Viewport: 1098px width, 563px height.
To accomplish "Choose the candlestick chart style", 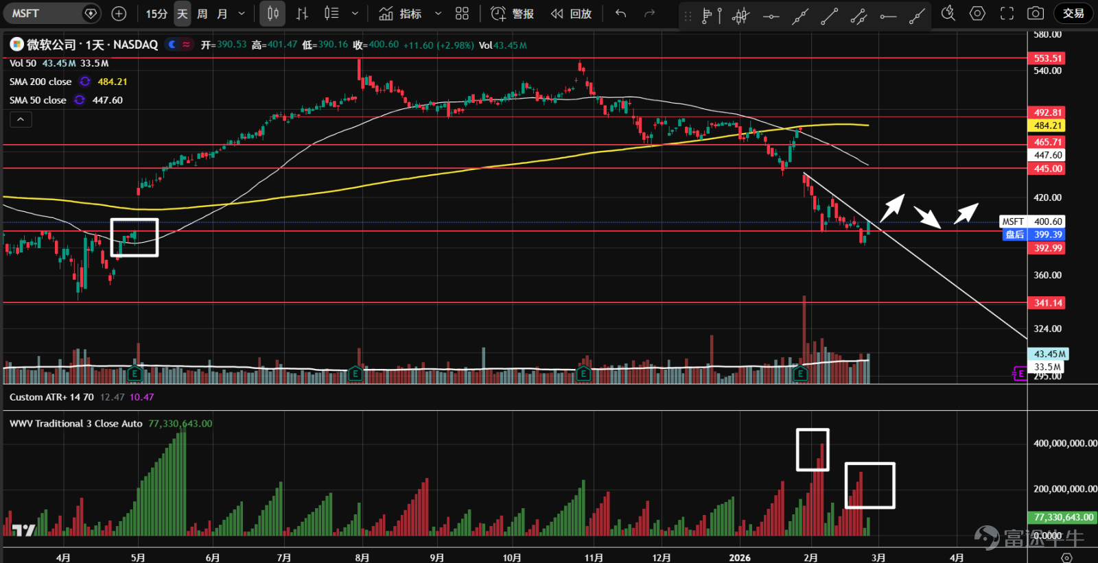I will 272,13.
